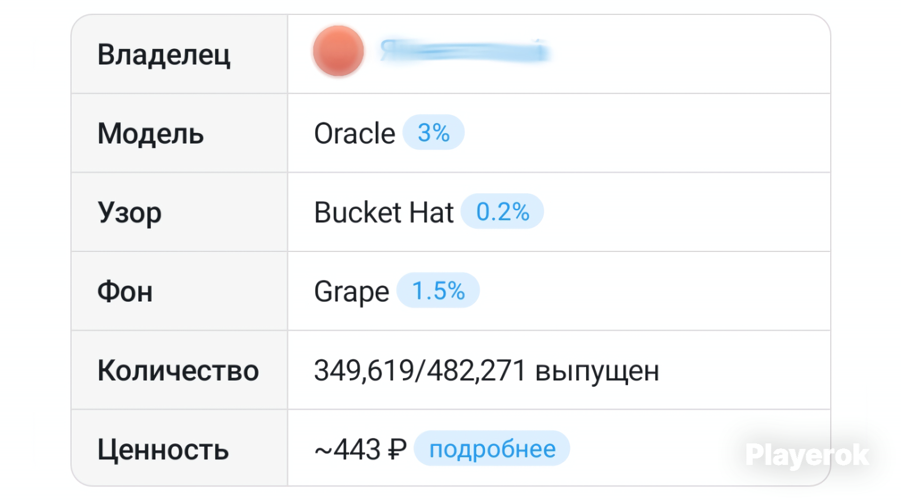Select the 0.2% rarity badge for Bucket Hat
Viewport: 901px width, 501px height.
click(x=502, y=212)
